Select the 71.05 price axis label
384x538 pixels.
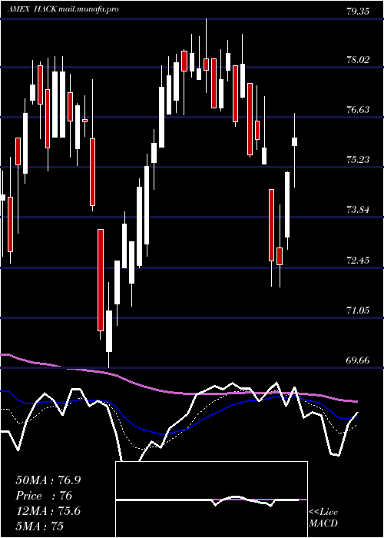click(x=358, y=311)
